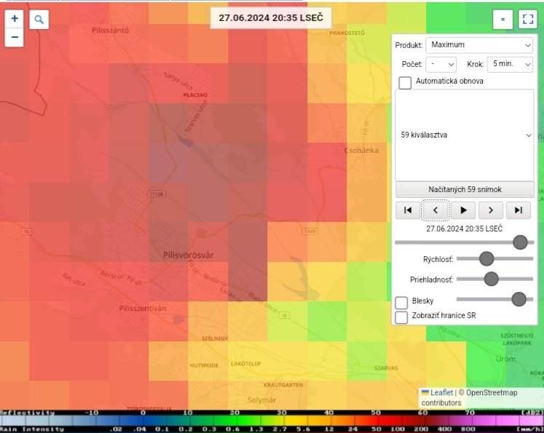This screenshot has width=544, height=433.
Task: Toggle the Blesky checkbox
Action: (401, 302)
